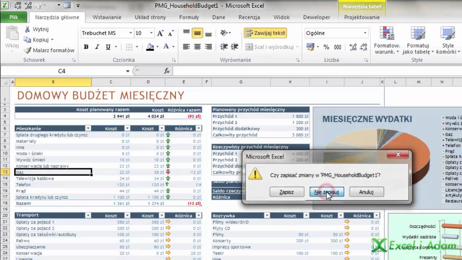Screen dimensions: 462x260
Task: Toggle center text horizontally
Action: [197, 47]
